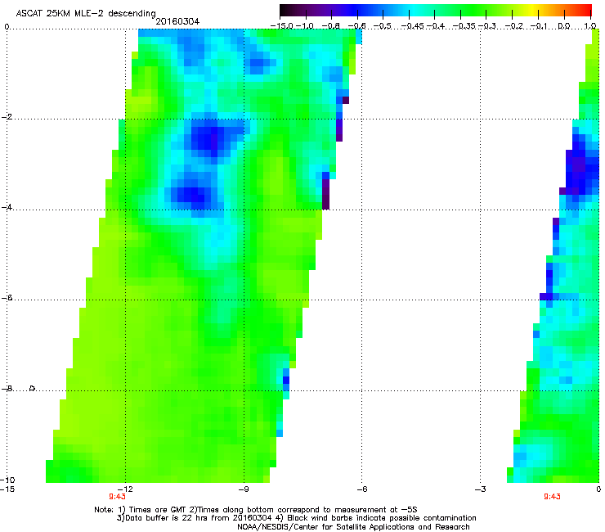
Task: Select the note line "3)Data buffer is 22 hrs"
Action: coord(296,518)
